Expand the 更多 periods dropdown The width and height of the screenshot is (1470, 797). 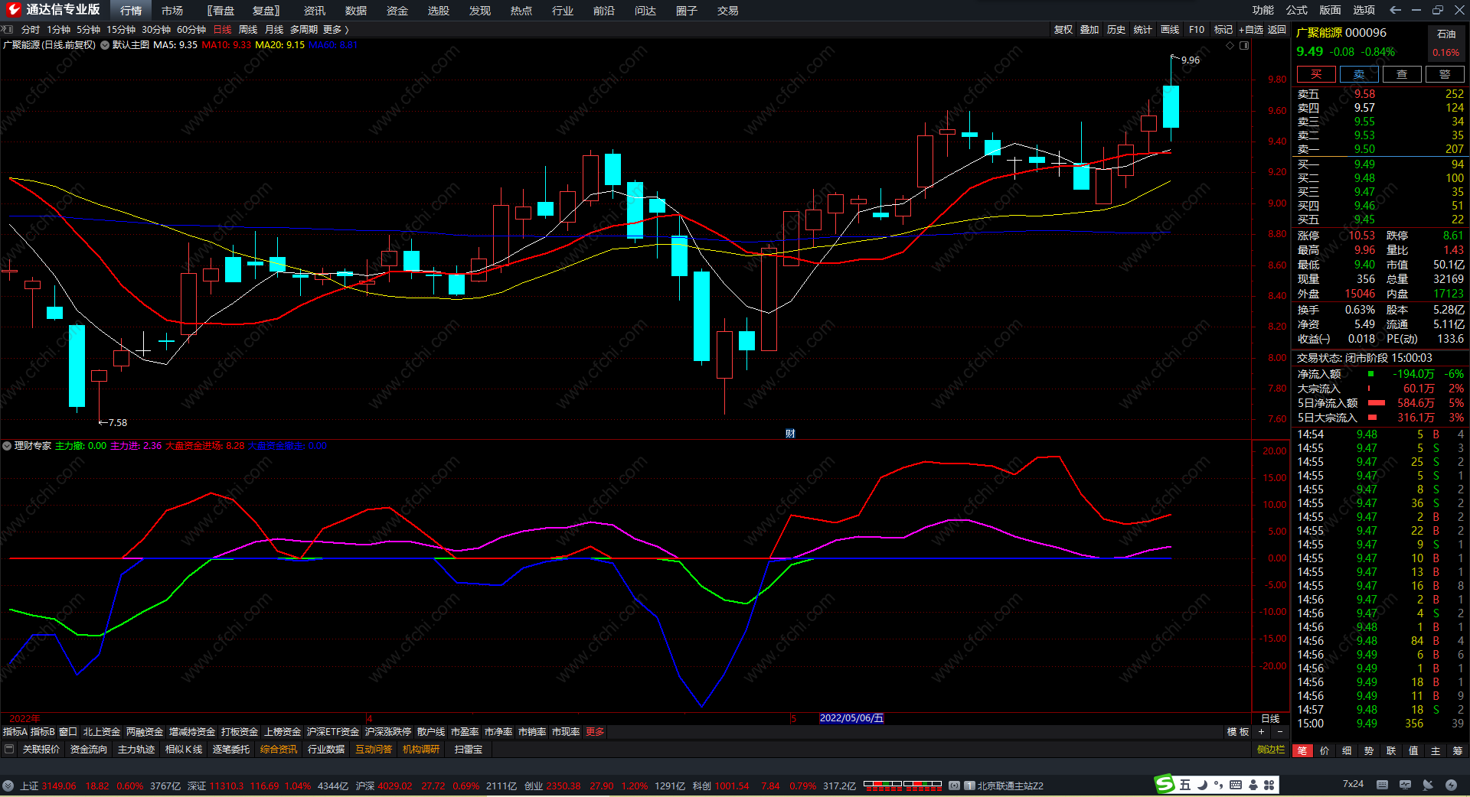click(336, 30)
